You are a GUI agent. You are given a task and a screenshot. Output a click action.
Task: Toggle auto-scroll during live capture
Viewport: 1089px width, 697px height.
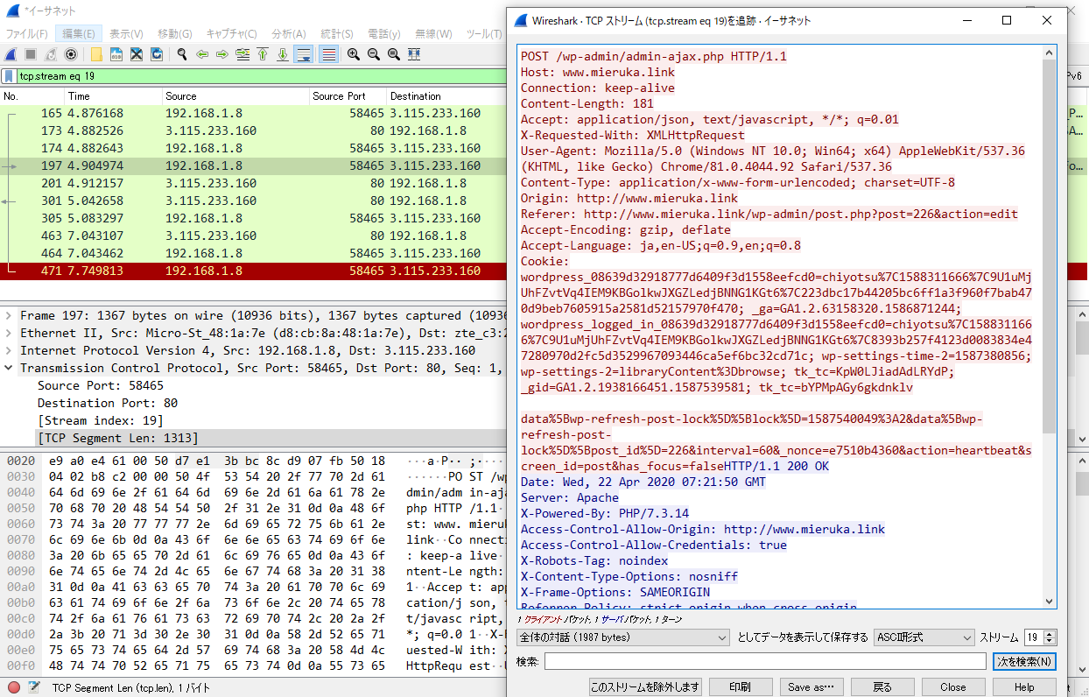(x=304, y=54)
